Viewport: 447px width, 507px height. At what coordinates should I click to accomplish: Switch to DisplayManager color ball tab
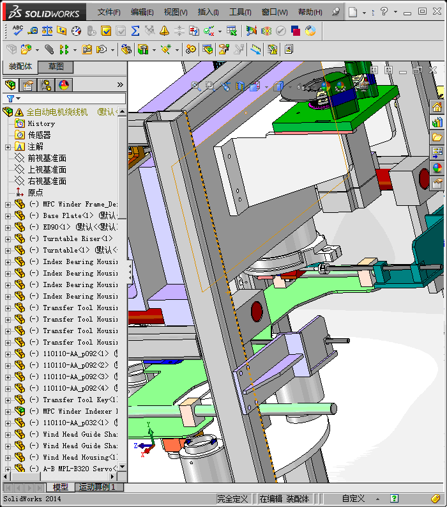(64, 85)
